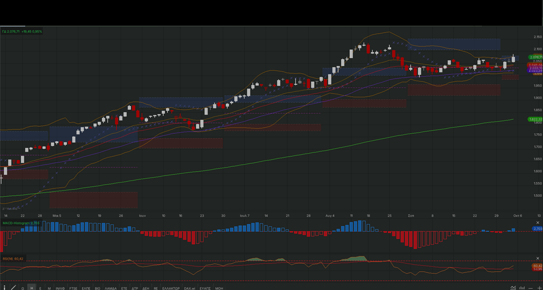Viewport: 543px width, 290px height.
Task: Load the ΔΤΡ symbol chart
Action: (135, 288)
